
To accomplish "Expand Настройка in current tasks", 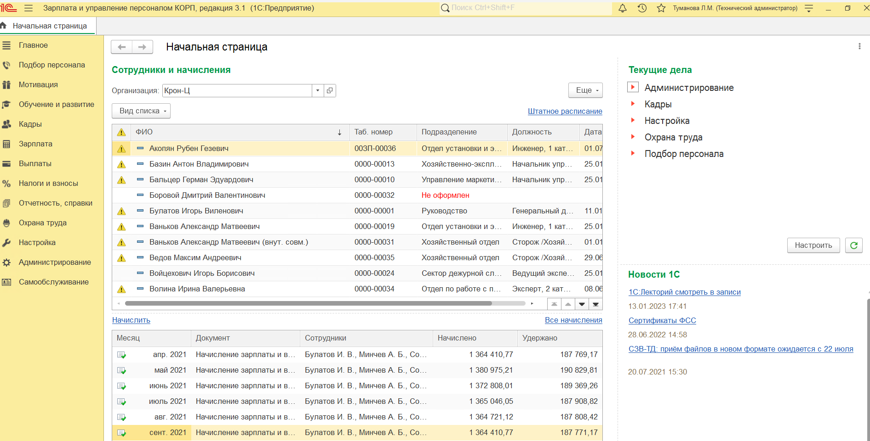I will click(x=633, y=120).
